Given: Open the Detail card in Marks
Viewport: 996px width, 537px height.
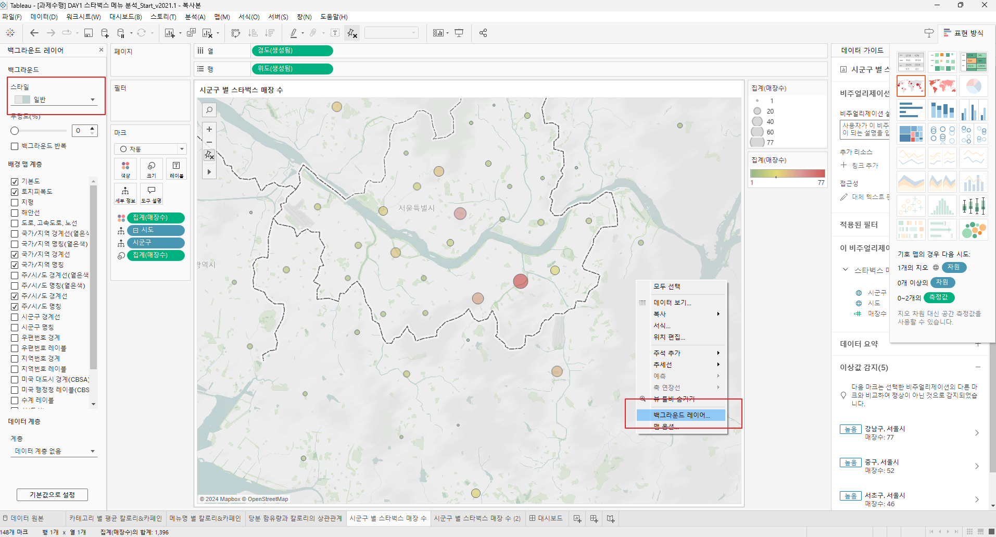Looking at the screenshot, I should pos(125,194).
